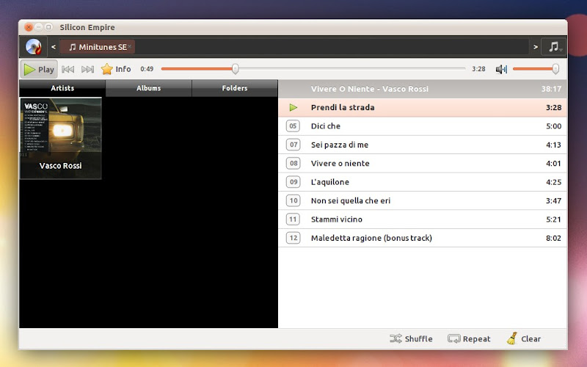This screenshot has width=587, height=367.
Task: Switch to the Artists tab
Action: 62,88
